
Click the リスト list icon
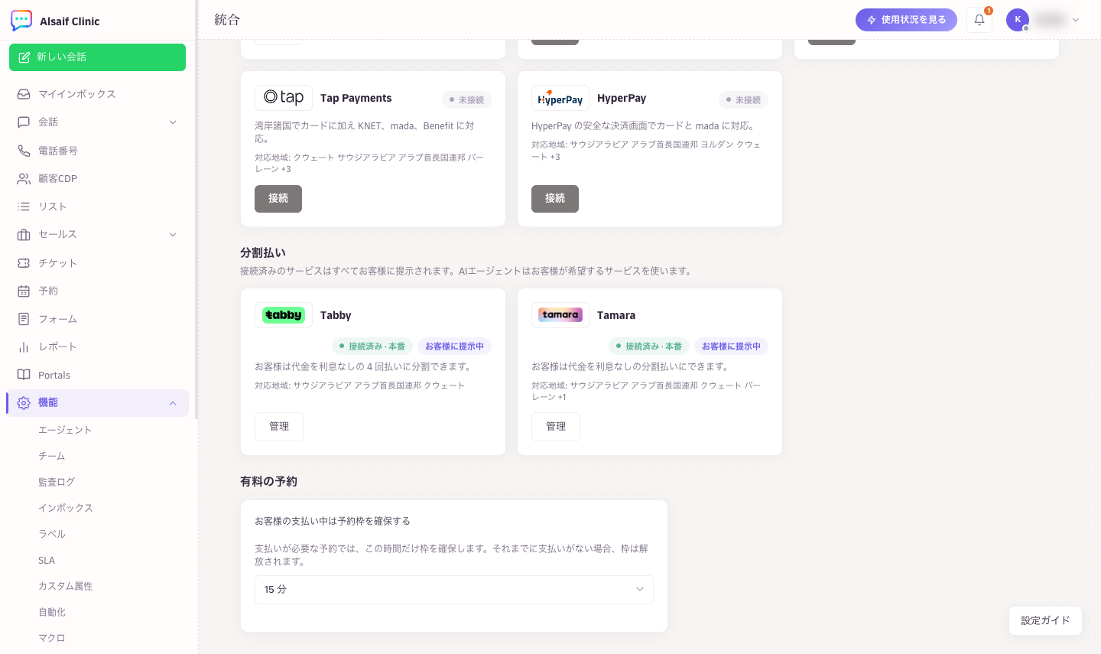pyautogui.click(x=24, y=207)
